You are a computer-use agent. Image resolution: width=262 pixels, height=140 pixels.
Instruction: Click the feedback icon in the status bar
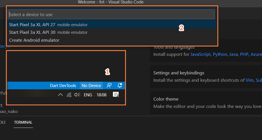109,86
